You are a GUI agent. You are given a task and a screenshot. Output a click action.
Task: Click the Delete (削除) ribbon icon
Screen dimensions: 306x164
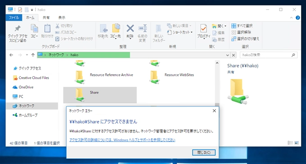[x=130, y=31]
